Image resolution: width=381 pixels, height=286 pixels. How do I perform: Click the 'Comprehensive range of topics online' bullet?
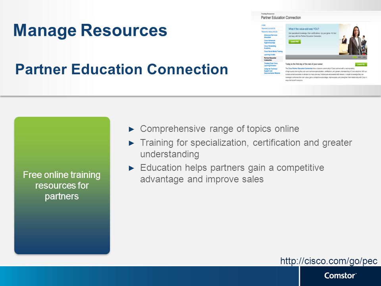point(219,129)
